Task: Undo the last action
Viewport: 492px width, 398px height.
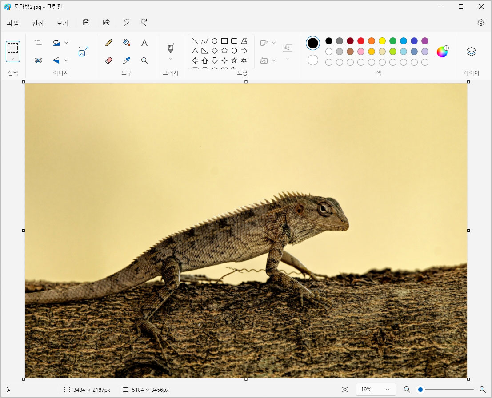Action: click(x=126, y=22)
